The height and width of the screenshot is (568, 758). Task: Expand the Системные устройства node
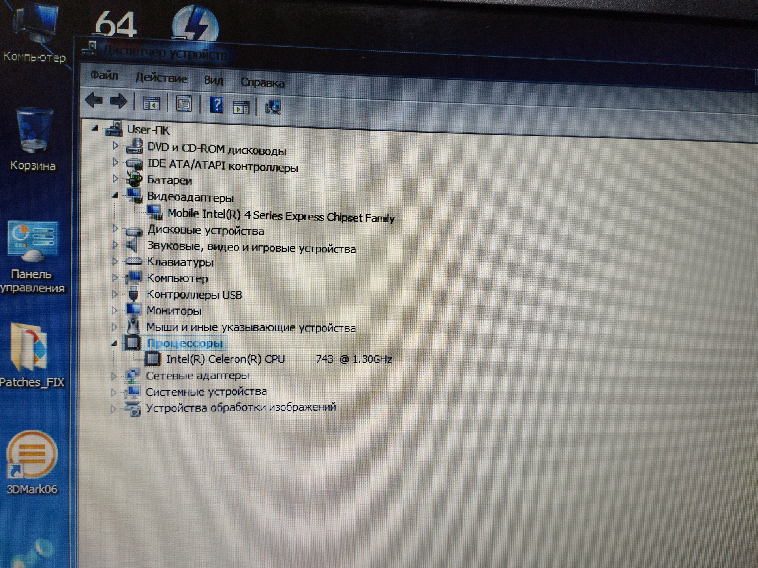(114, 392)
